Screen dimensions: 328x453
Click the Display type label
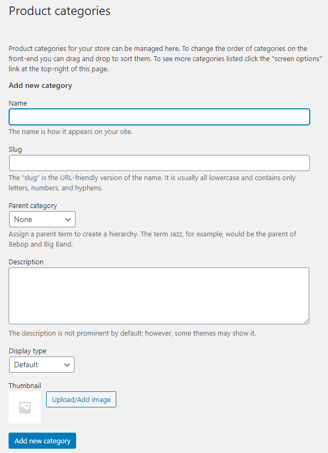(27, 351)
